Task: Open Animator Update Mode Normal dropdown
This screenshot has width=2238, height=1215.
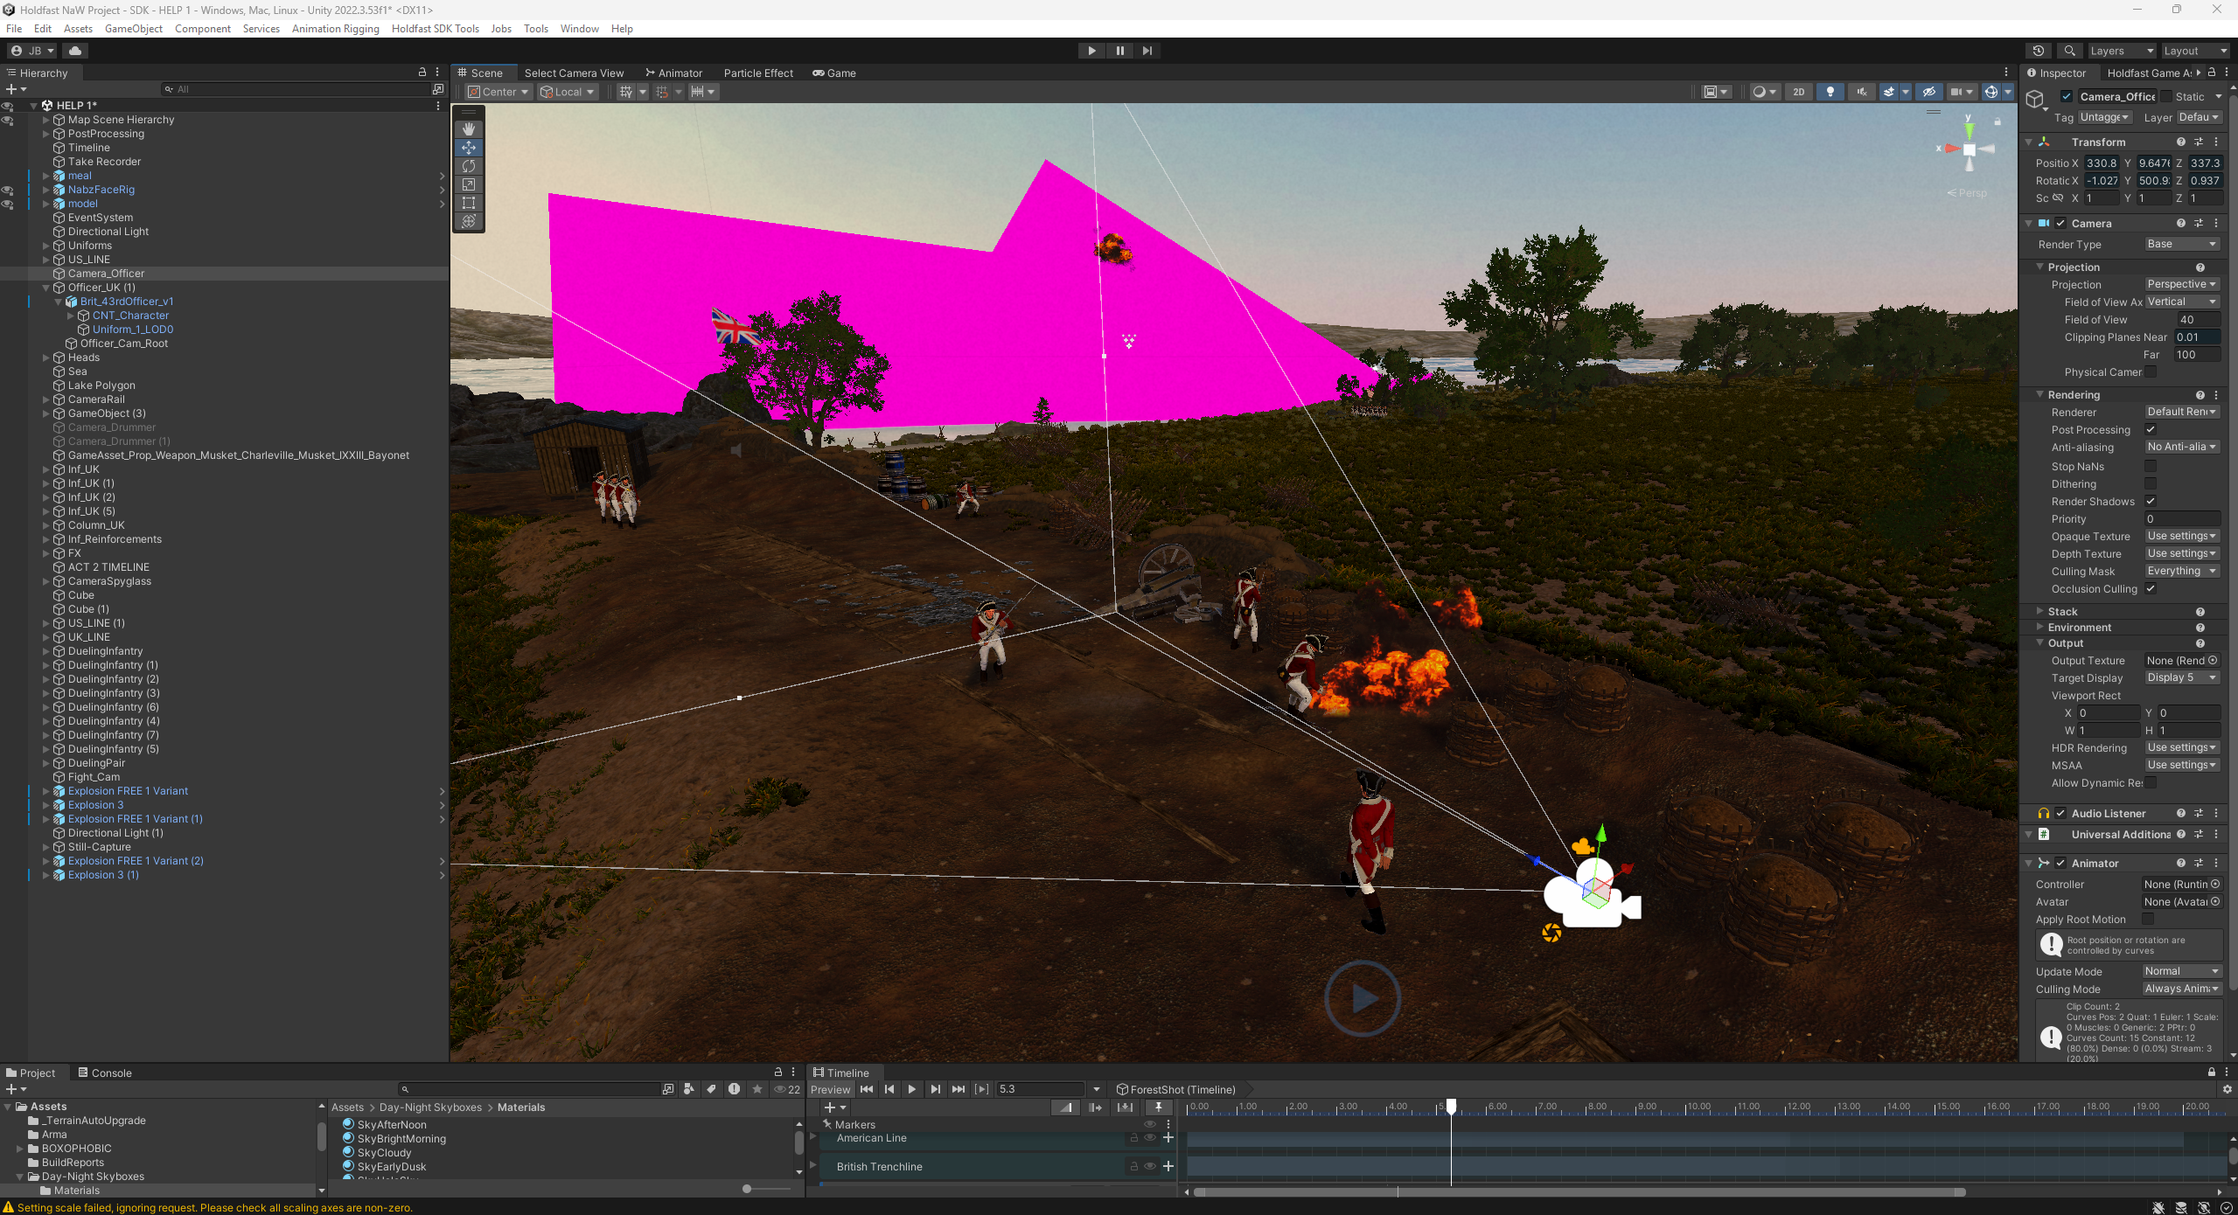Action: pos(2181,971)
